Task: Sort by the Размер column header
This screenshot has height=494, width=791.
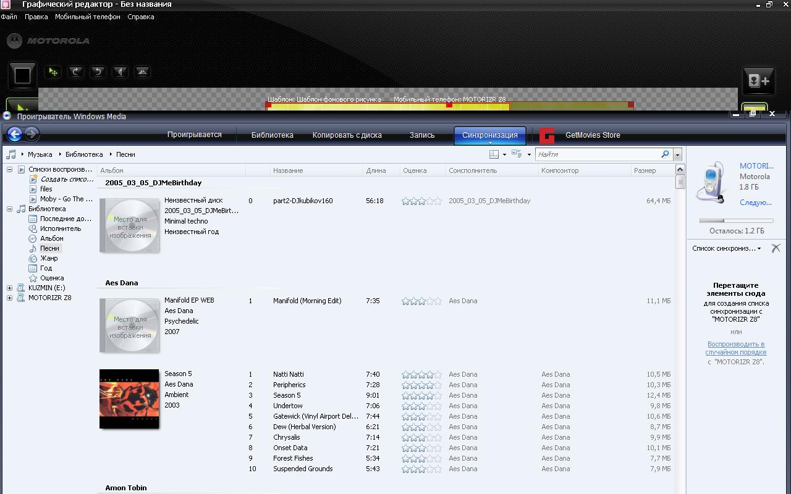Action: (x=652, y=170)
